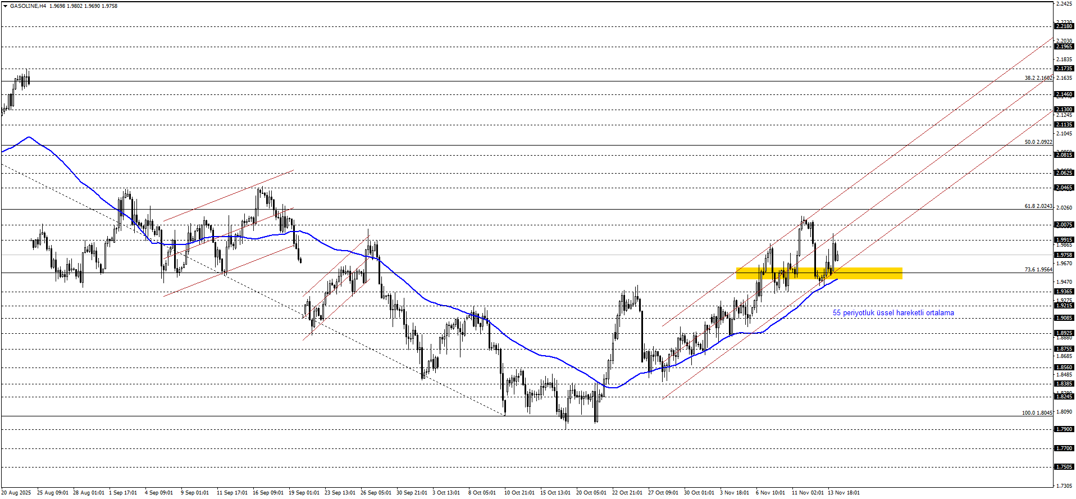The width and height of the screenshot is (1076, 499).
Task: Click the 22 Oct 21:01 time axis label
Action: click(x=627, y=493)
